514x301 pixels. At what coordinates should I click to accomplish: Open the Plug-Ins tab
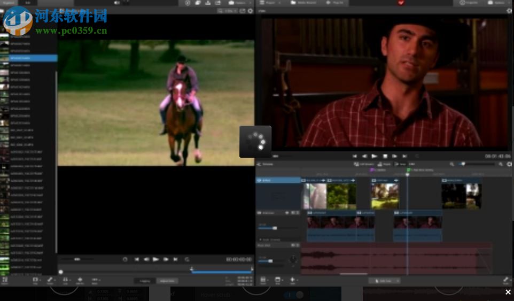334,3
